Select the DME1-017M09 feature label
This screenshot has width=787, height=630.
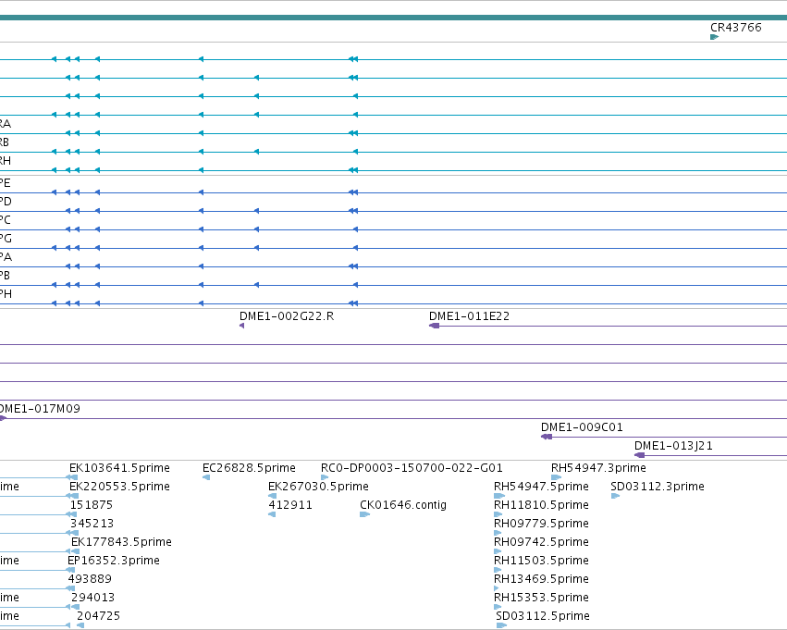click(x=40, y=409)
